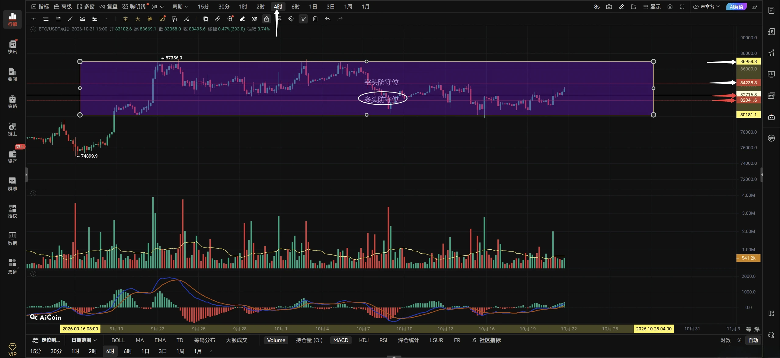Click the undo arrow icon
The image size is (780, 358).
click(328, 19)
